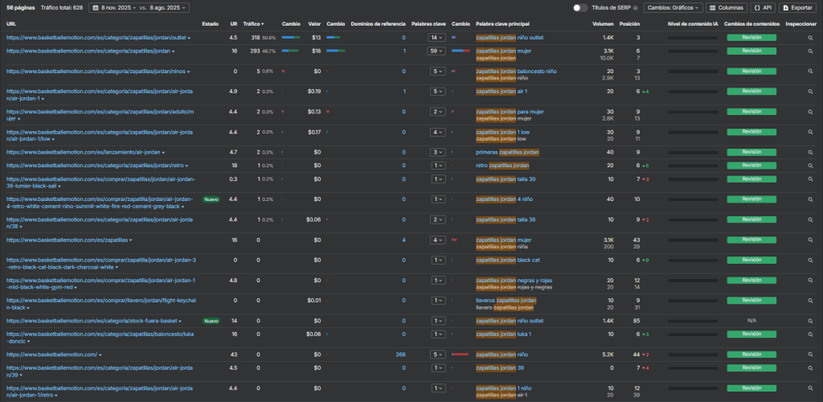Click the inspect magnifier for the jordan/outlet row

tap(811, 38)
